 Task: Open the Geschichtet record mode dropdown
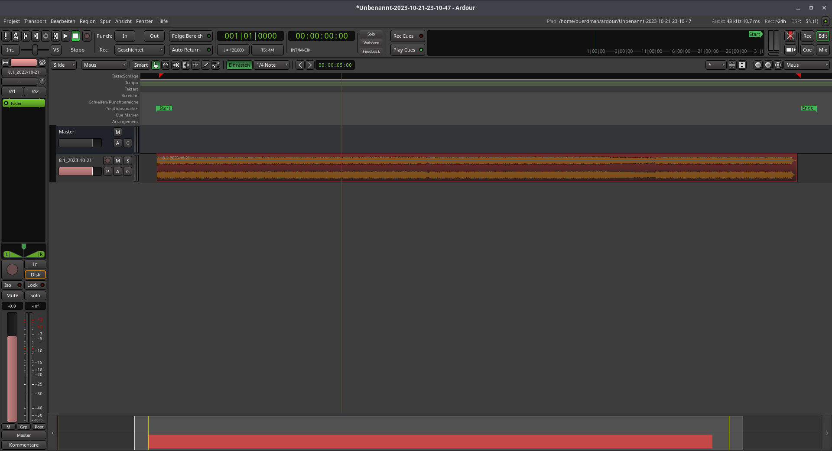[139, 50]
